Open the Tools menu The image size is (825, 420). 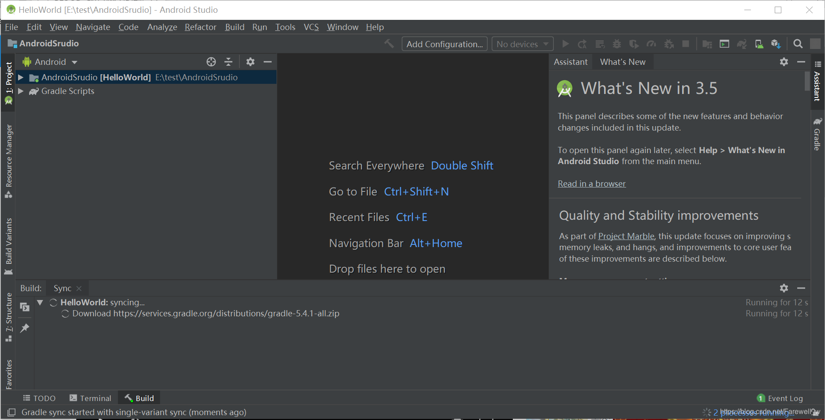285,27
